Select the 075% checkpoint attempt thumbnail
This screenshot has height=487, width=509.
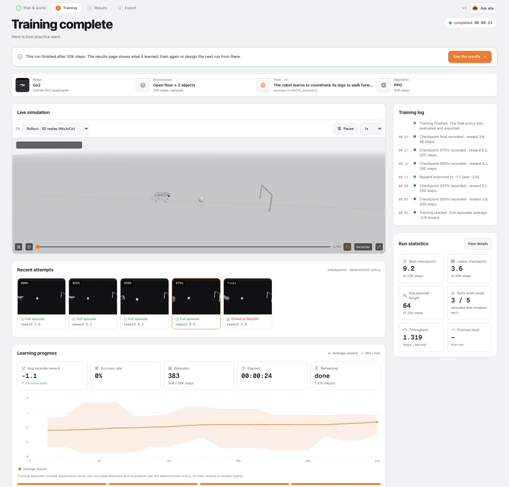196,304
